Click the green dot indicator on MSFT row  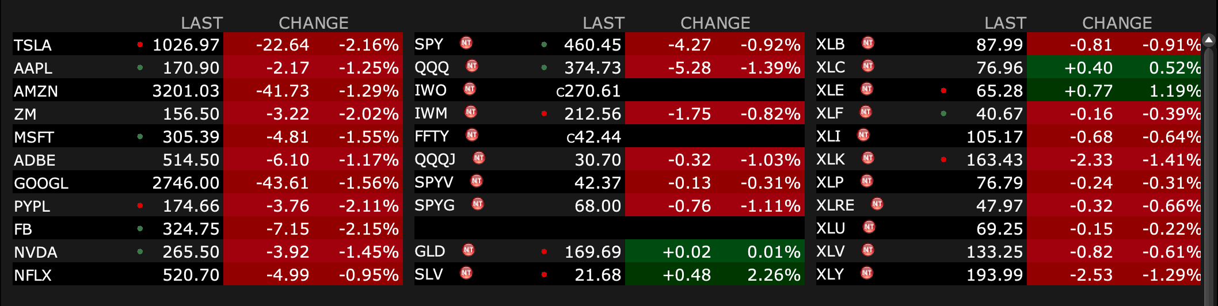click(140, 137)
